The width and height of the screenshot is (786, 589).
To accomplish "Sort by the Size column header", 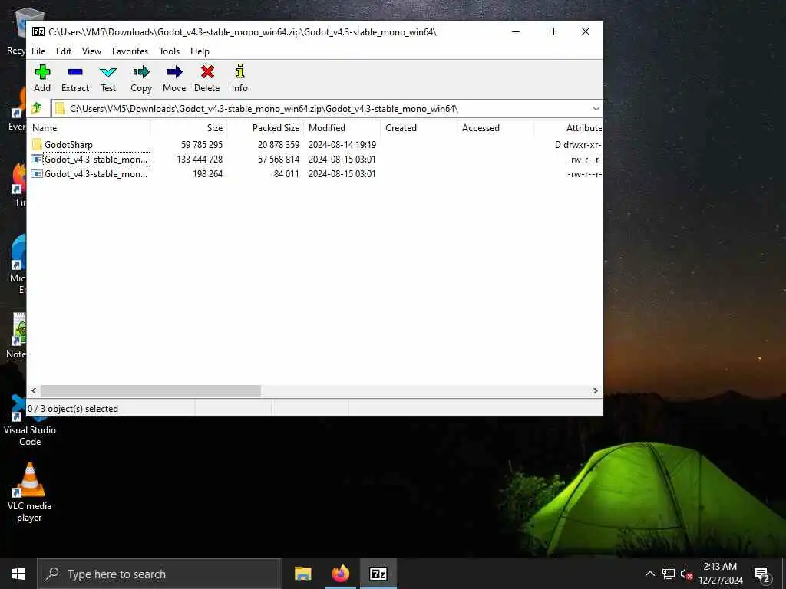I will [x=189, y=128].
